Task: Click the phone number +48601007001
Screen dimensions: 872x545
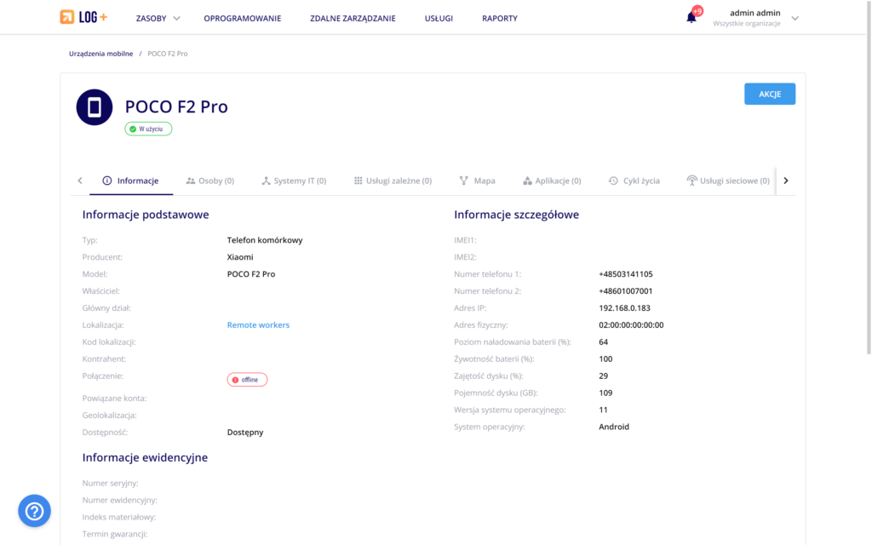Action: (626, 291)
